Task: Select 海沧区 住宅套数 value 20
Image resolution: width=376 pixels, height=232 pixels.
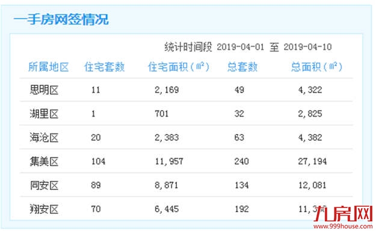Action: [x=96, y=138]
